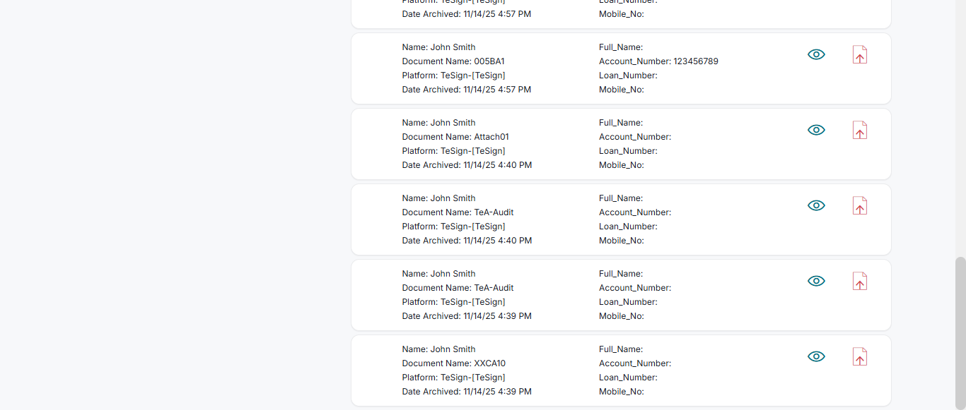The width and height of the screenshot is (966, 410).
Task: Click Date Archived 11/14/25 4:40 PM on Attach01
Action: tap(467, 165)
